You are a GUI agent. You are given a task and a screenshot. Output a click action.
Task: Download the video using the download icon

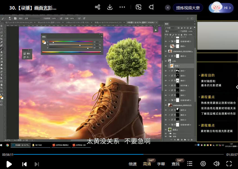coord(110,7)
